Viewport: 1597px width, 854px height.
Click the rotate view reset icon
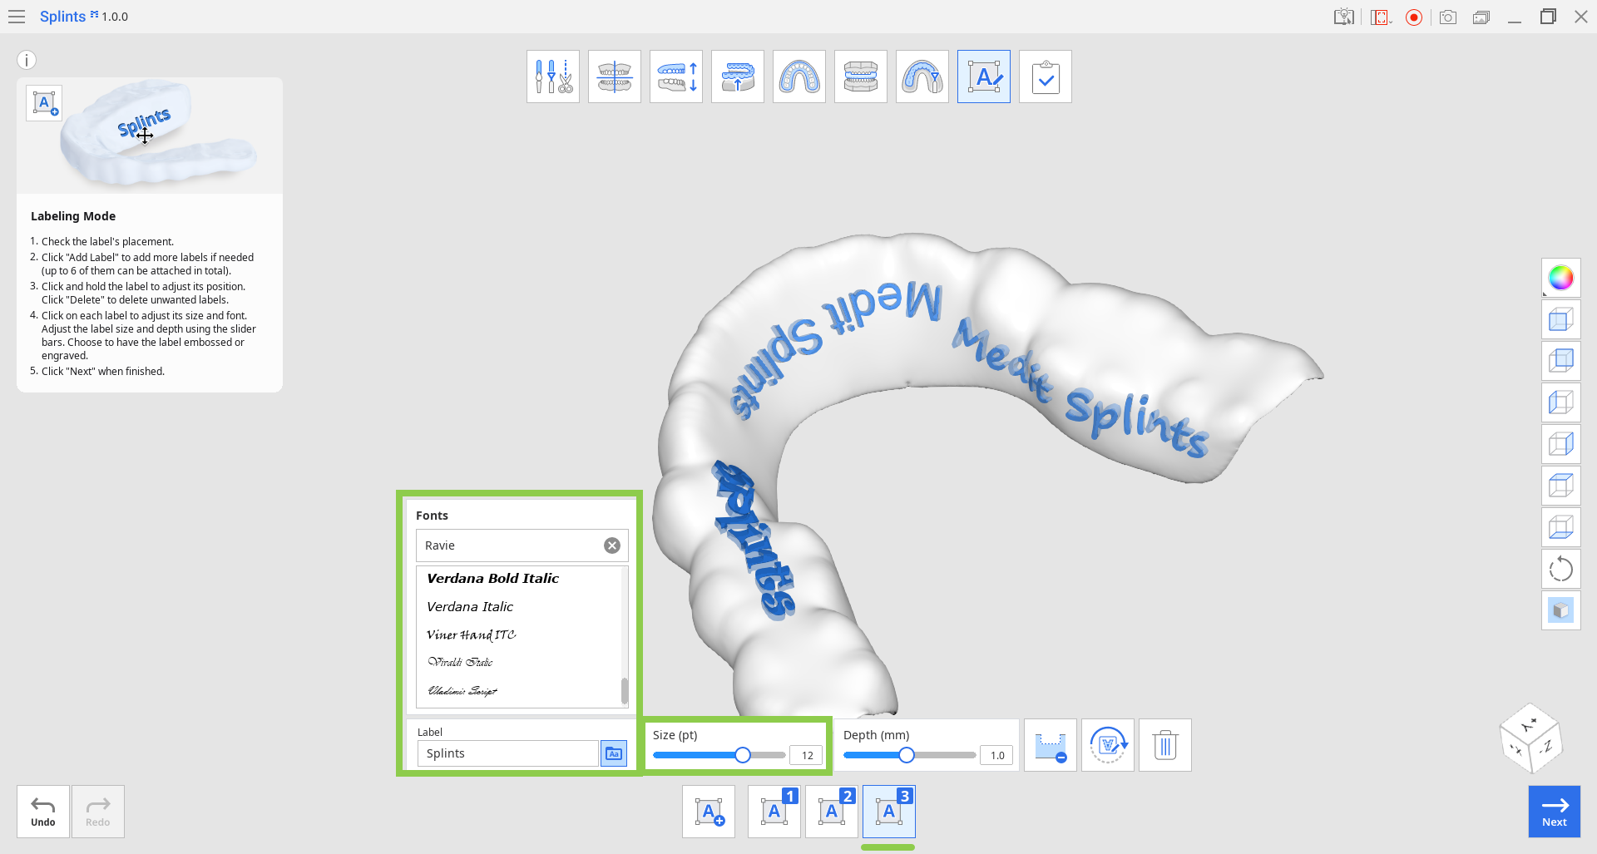tap(1561, 569)
